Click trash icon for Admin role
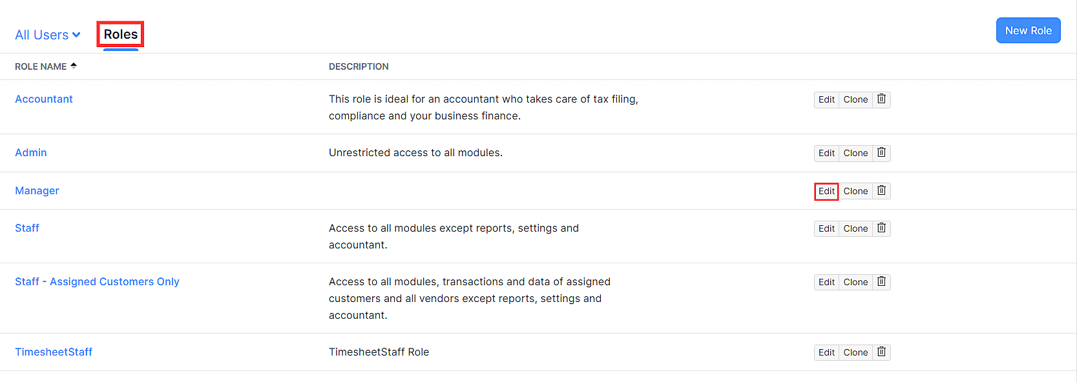 point(881,153)
